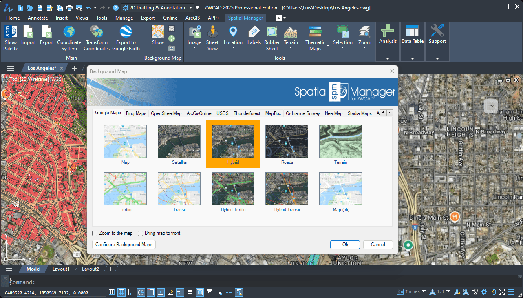Expand the Image tool dropdown
The image size is (523, 298).
(194, 48)
